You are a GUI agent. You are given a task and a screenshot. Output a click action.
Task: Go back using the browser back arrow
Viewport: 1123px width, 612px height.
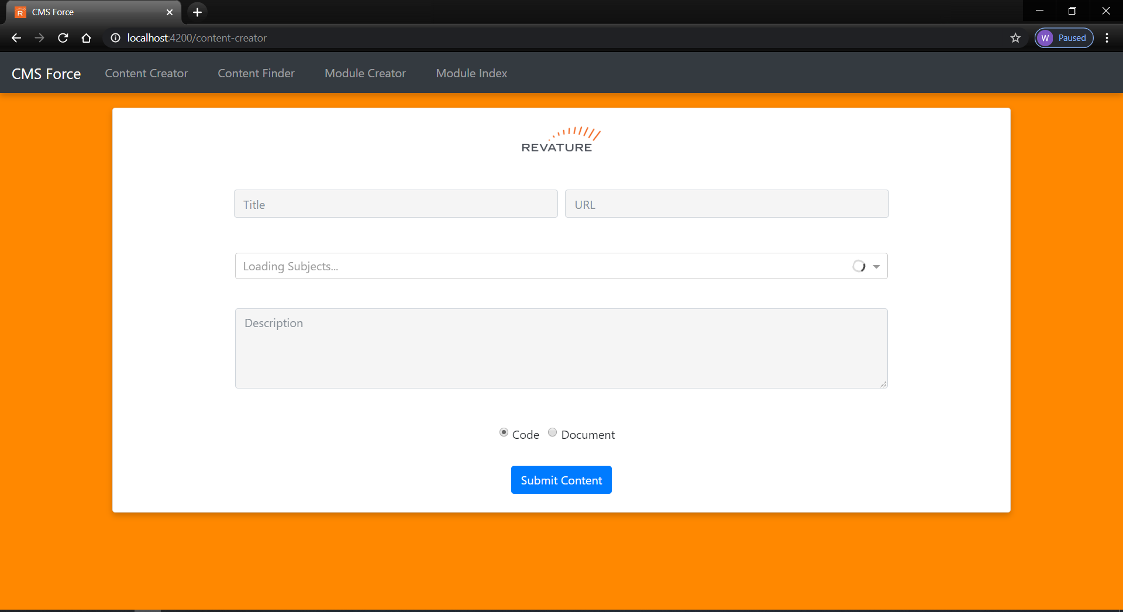click(16, 38)
